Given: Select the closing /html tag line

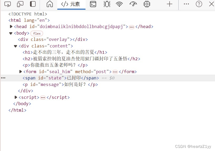Looking at the screenshot, I should tap(17, 110).
